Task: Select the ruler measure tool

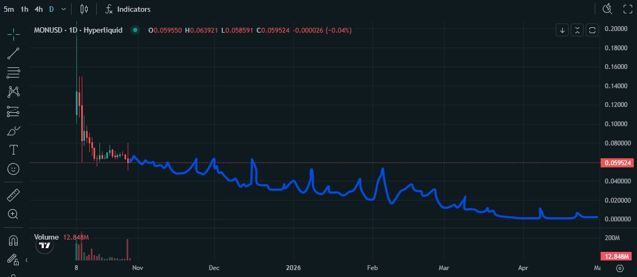Action: (13, 195)
